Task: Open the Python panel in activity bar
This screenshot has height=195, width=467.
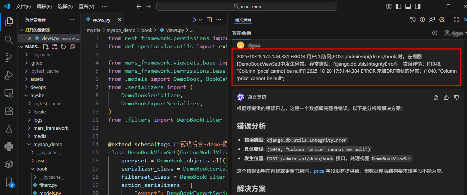Action: (9, 146)
